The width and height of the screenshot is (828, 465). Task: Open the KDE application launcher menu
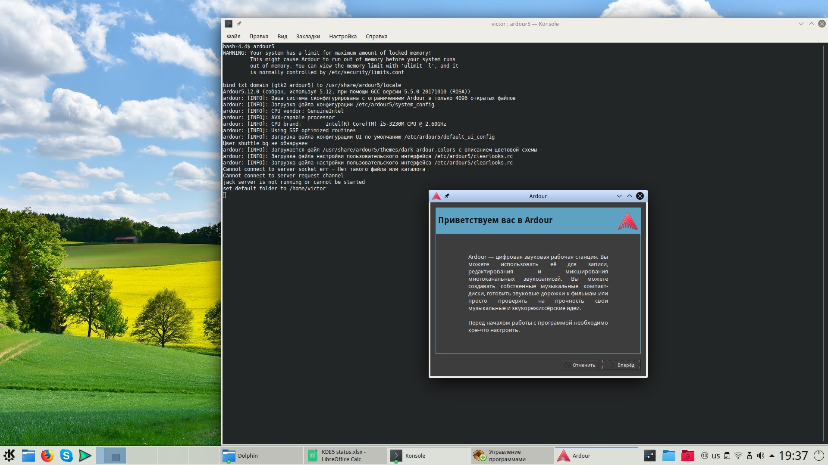(x=9, y=456)
